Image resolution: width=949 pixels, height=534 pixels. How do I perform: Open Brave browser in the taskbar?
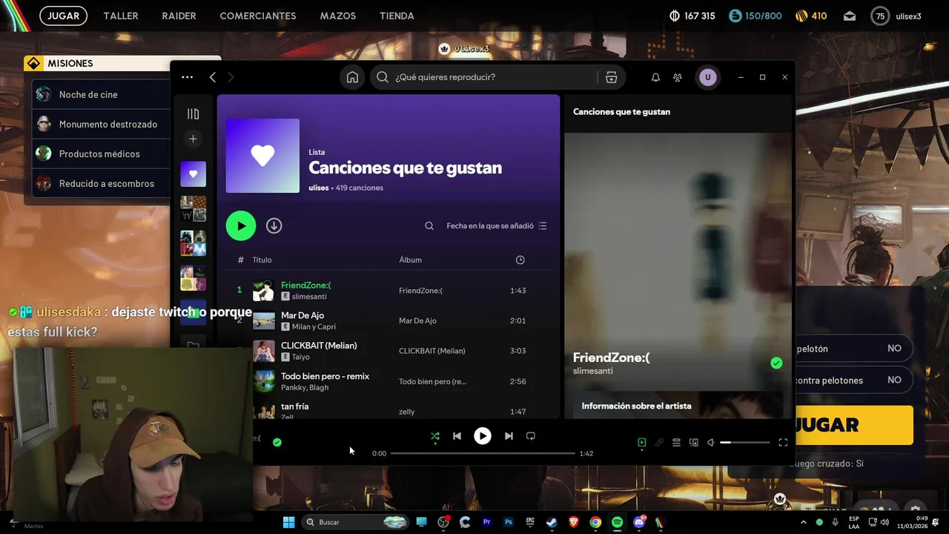click(573, 522)
